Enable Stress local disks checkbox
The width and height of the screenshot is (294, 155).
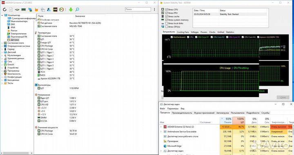(167, 23)
